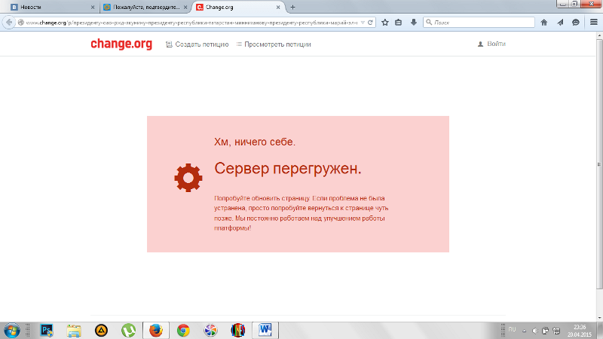
Task: Open a new tab with plus button
Action: 292,7
